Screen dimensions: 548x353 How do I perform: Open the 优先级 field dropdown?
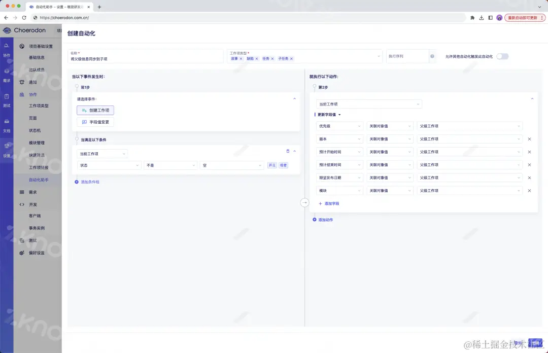pyautogui.click(x=339, y=126)
